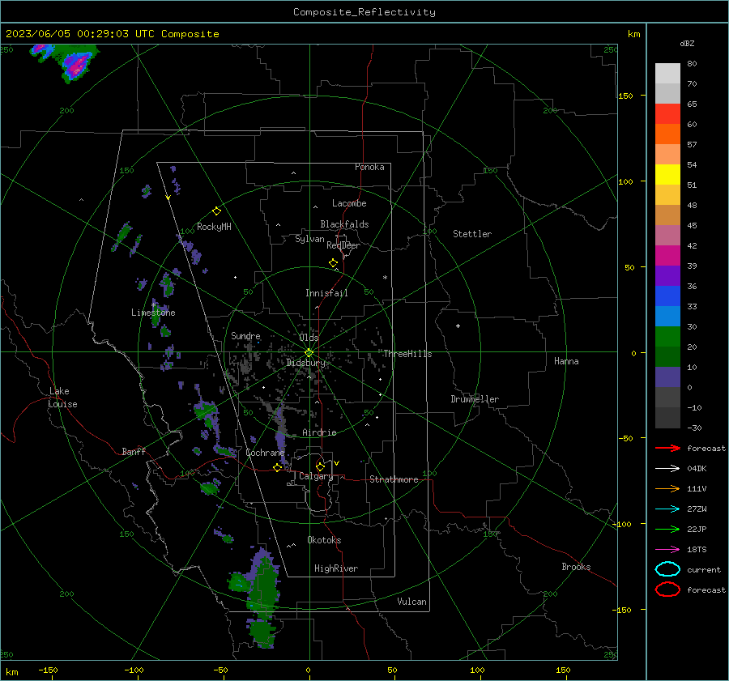
Task: Select the Brooks label on map
Action: click(576, 567)
